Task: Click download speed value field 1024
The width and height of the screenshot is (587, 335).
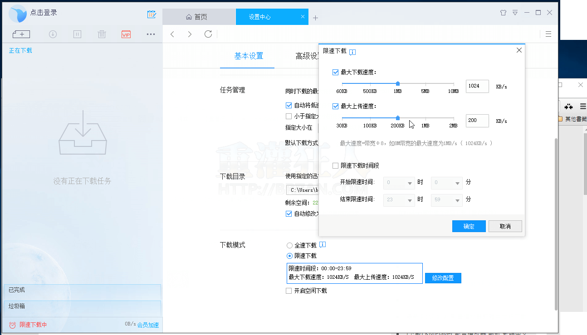Action: coord(477,86)
